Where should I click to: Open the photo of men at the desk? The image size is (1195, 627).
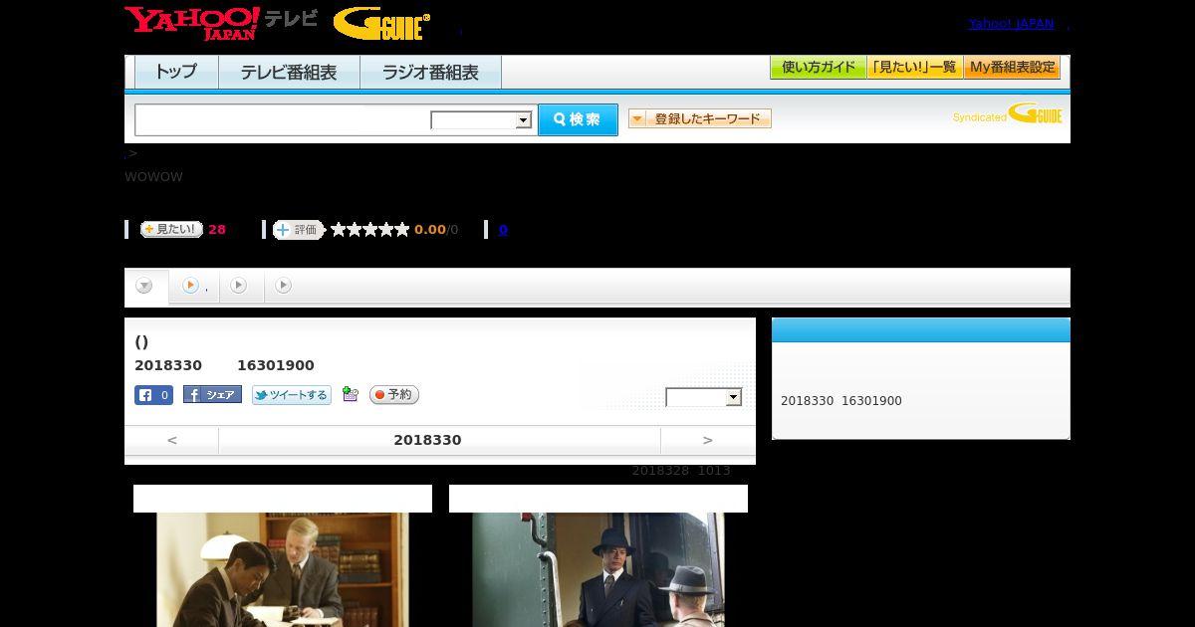coord(283,569)
